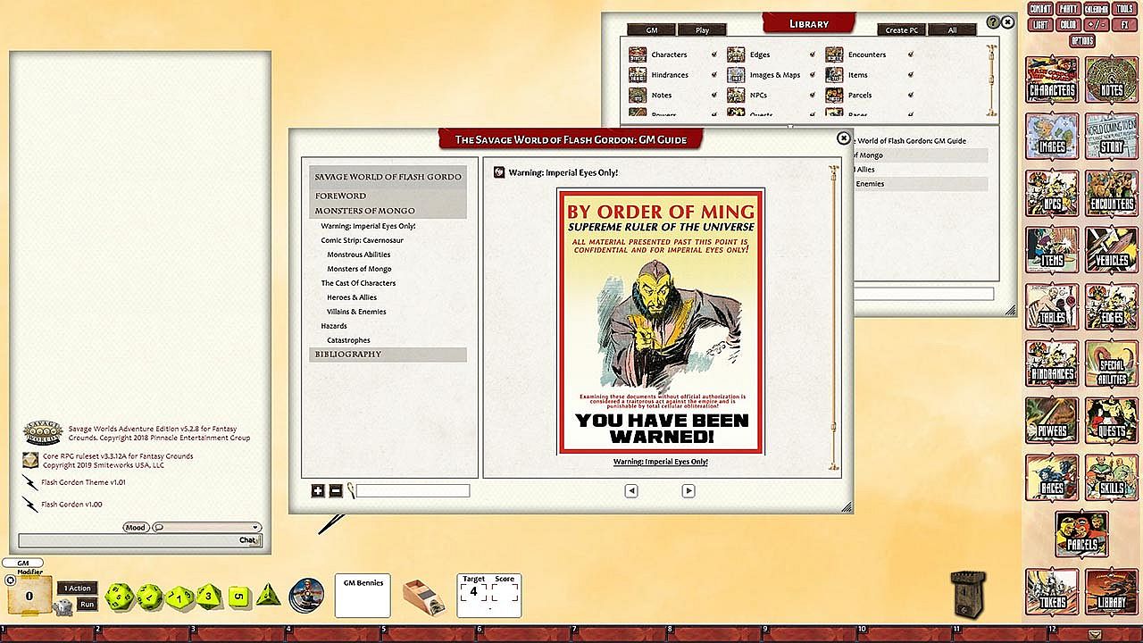Toggle the Characters checkmark in Library
1143x643 pixels.
[x=713, y=55]
